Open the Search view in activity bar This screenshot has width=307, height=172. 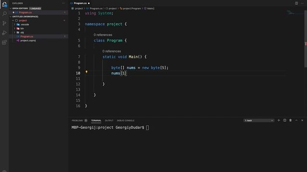tap(4, 14)
